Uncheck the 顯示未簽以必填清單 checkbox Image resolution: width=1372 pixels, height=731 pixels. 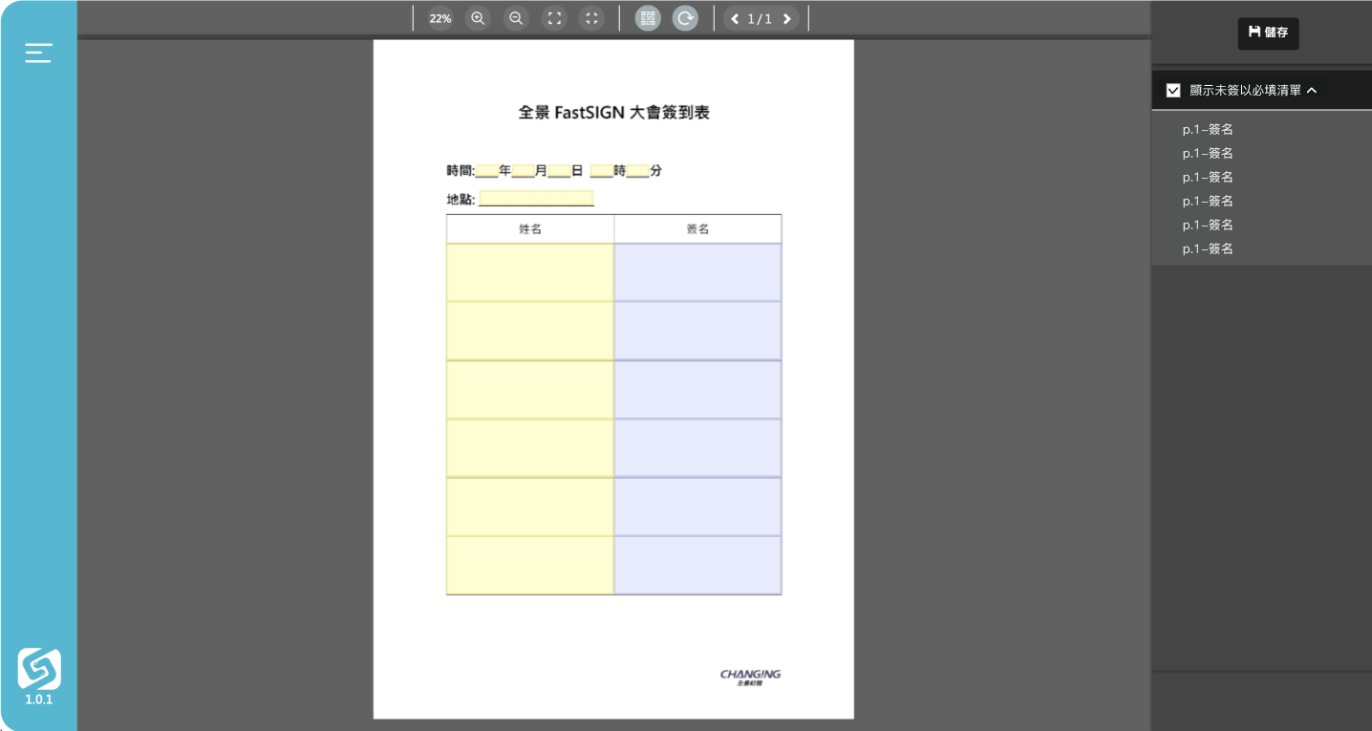pyautogui.click(x=1173, y=91)
